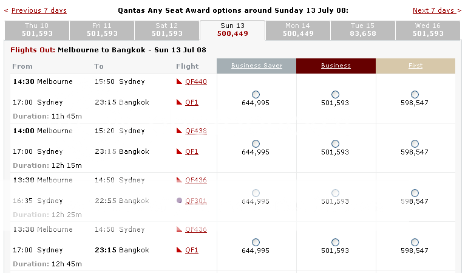The image size is (468, 273).
Task: Click Qantas logo beside QF1 in 11h 45m itinerary
Action: pos(179,102)
